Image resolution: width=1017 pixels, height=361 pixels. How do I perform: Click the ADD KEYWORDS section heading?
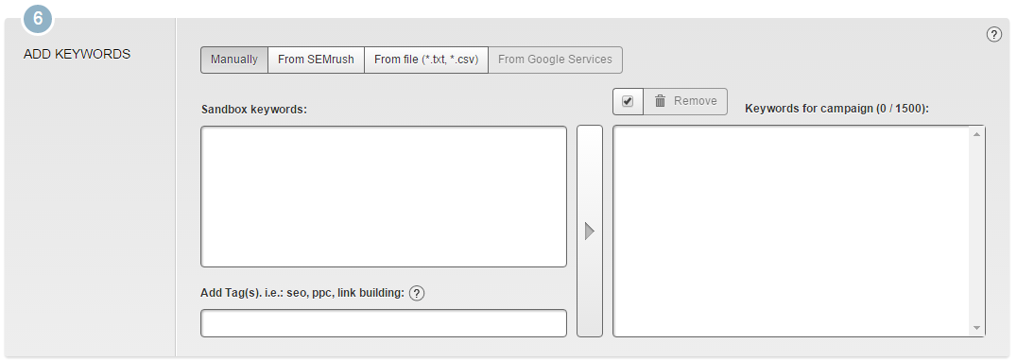tap(78, 55)
